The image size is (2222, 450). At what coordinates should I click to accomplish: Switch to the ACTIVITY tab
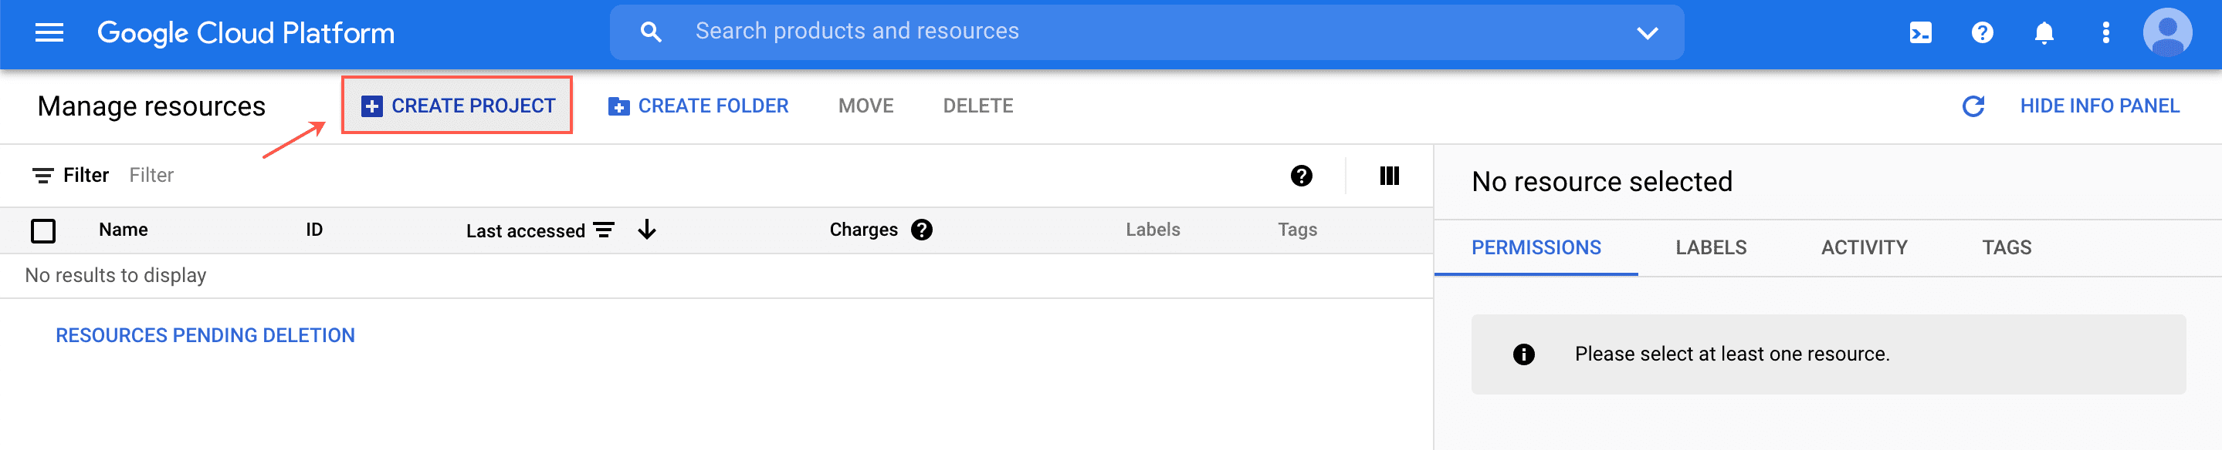[x=1865, y=247]
